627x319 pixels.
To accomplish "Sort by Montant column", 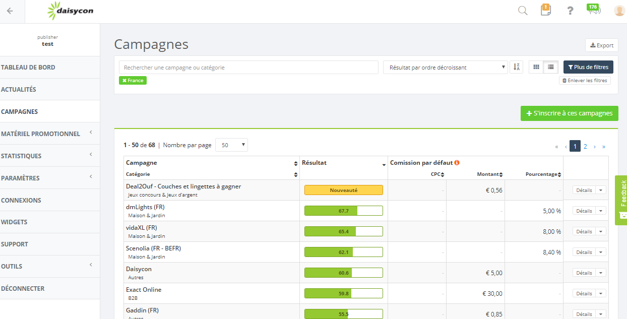I will 501,174.
